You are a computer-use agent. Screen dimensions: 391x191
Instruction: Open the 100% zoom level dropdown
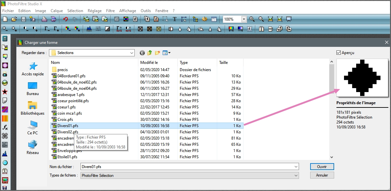coord(244,19)
